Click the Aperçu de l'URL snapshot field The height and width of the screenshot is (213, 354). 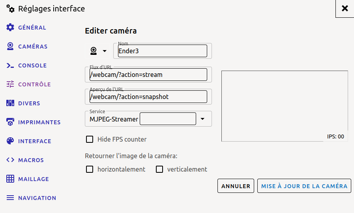148,97
